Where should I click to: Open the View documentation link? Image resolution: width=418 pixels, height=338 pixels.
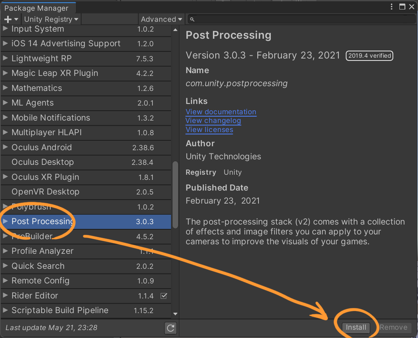coord(221,112)
